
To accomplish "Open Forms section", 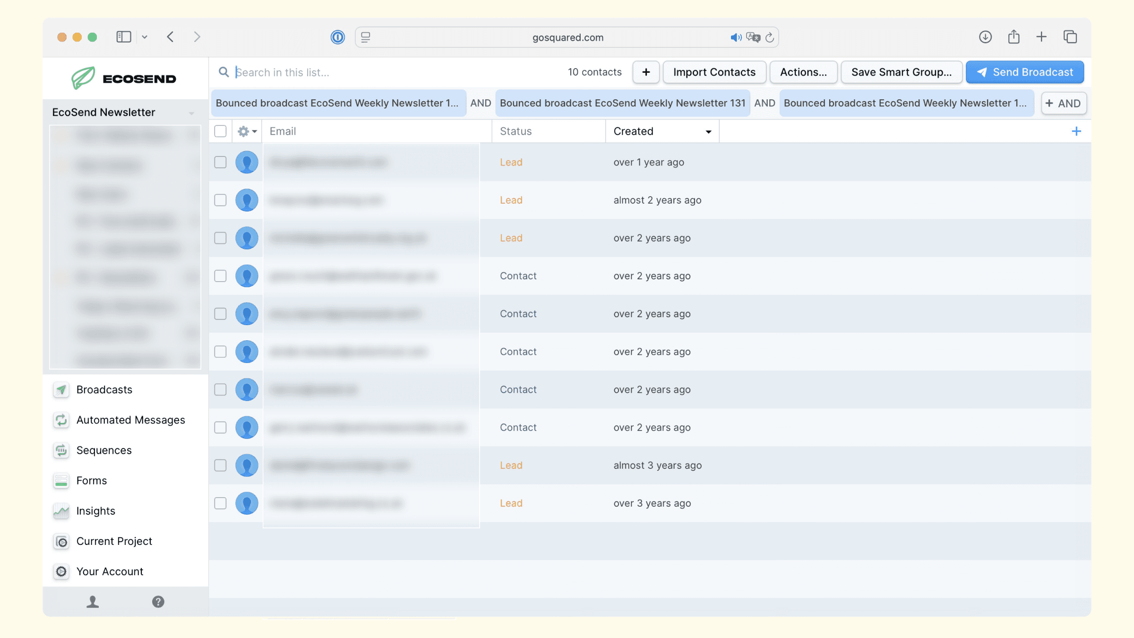I will tap(92, 481).
